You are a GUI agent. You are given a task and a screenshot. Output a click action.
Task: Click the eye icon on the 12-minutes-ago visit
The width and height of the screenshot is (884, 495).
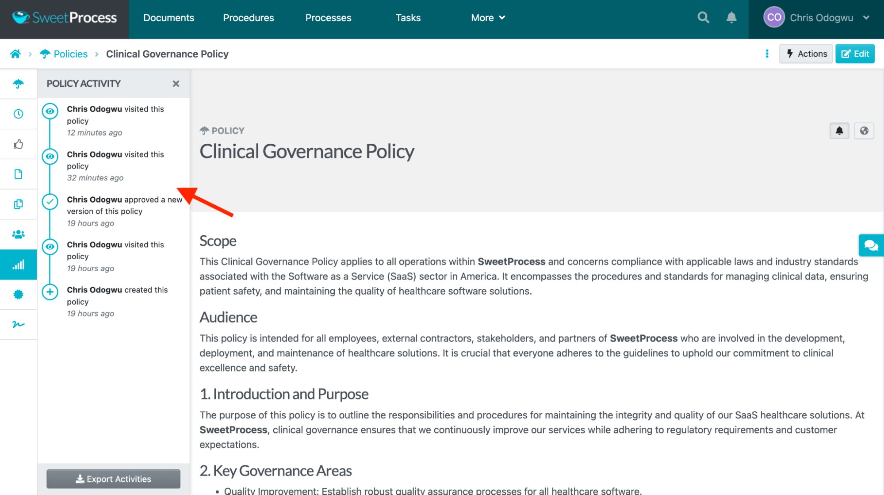[50, 111]
